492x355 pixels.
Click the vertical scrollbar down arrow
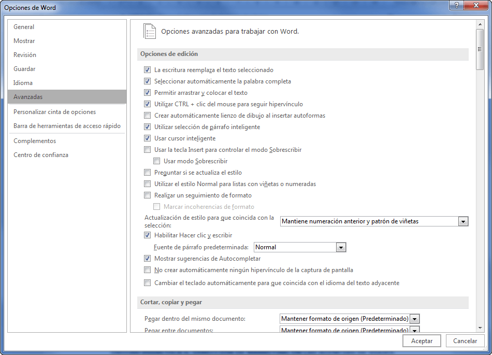(480, 328)
